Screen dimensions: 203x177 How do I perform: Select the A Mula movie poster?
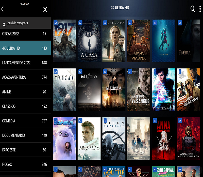89,90
